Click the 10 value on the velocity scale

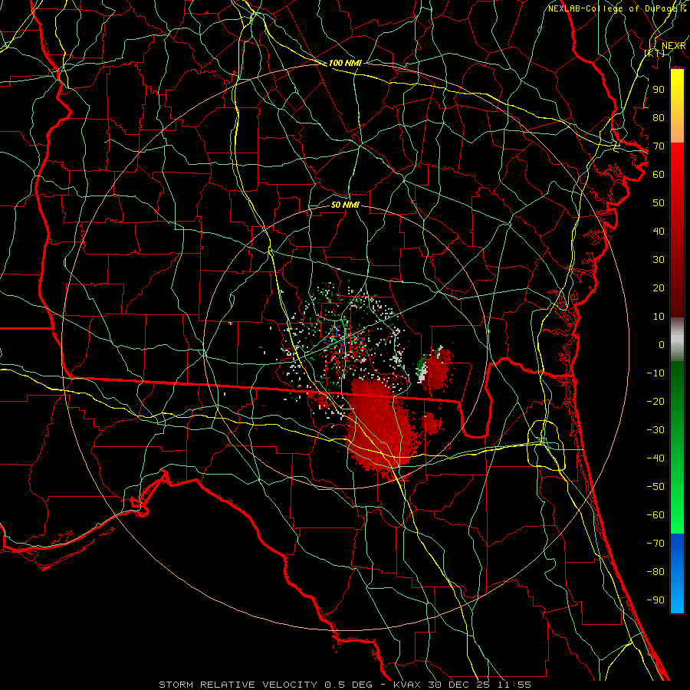[x=659, y=317]
